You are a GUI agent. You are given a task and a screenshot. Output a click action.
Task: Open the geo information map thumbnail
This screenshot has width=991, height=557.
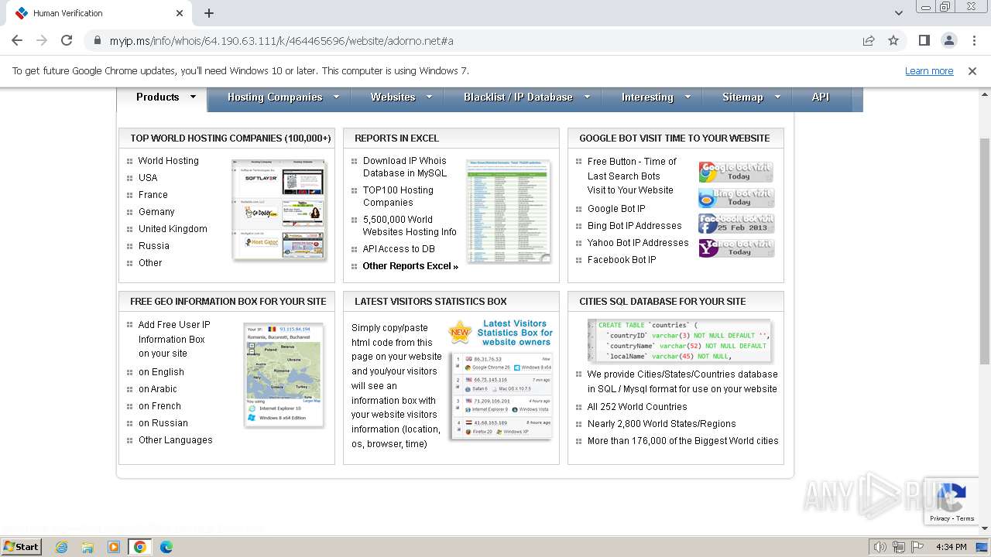pos(283,374)
